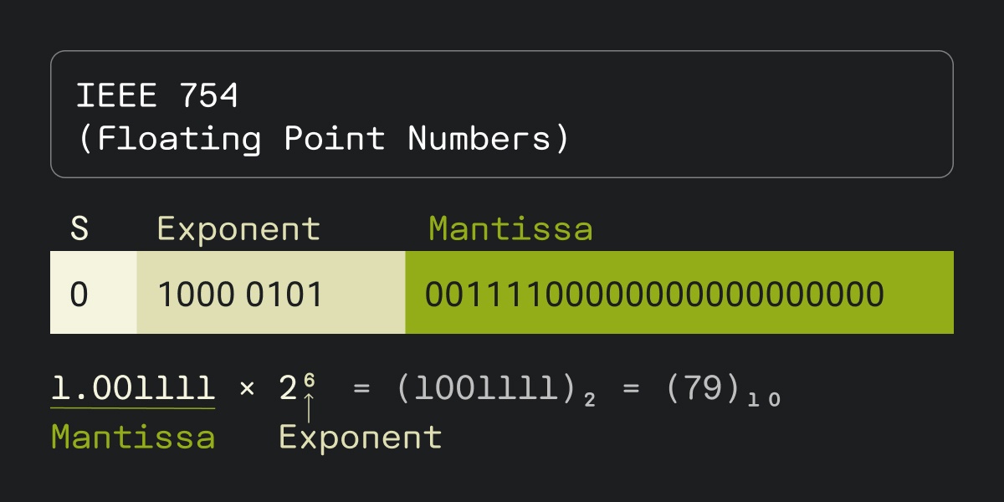Click the first equals sign in the formula
The height and width of the screenshot is (502, 1004).
click(x=361, y=390)
